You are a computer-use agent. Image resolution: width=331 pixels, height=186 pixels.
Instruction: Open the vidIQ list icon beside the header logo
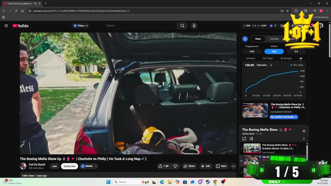point(275,26)
